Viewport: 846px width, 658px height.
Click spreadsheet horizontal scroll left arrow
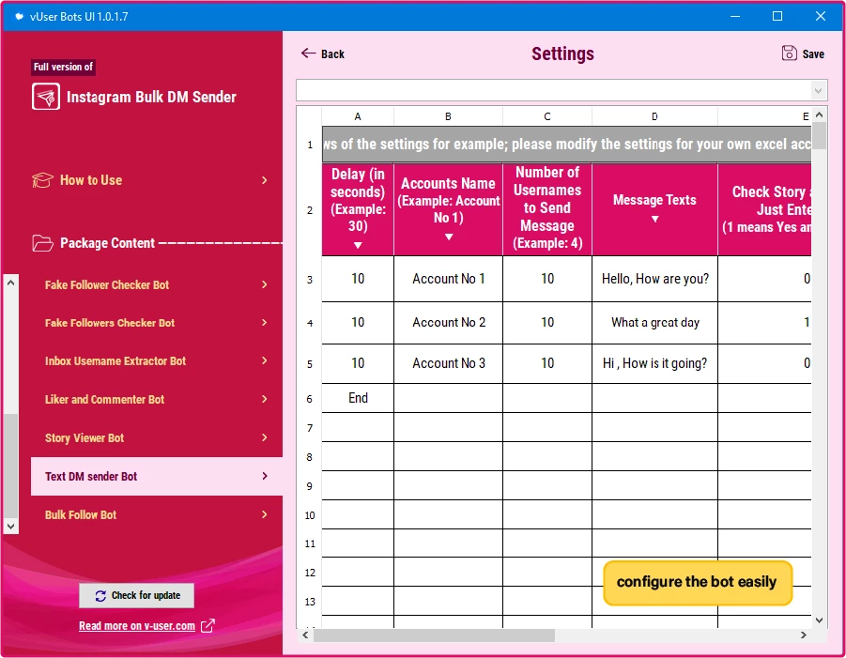coord(305,635)
